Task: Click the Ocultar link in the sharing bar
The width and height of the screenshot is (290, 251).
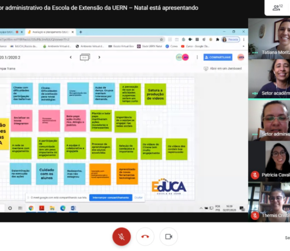Action: click(x=138, y=198)
